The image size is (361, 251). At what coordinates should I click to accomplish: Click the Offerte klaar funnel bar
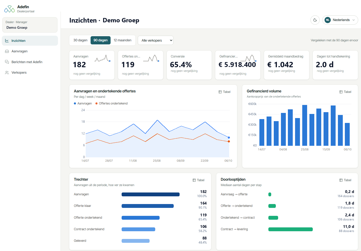[148, 206]
